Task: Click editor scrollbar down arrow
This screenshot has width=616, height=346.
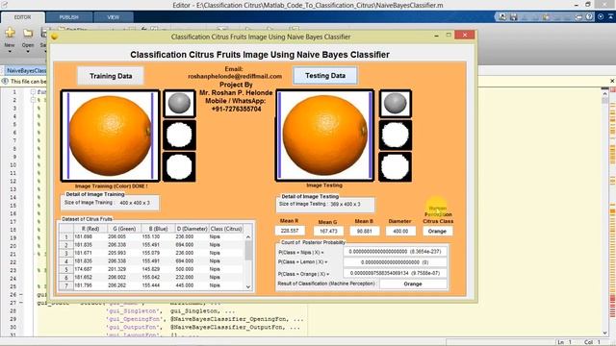Action: (604, 333)
